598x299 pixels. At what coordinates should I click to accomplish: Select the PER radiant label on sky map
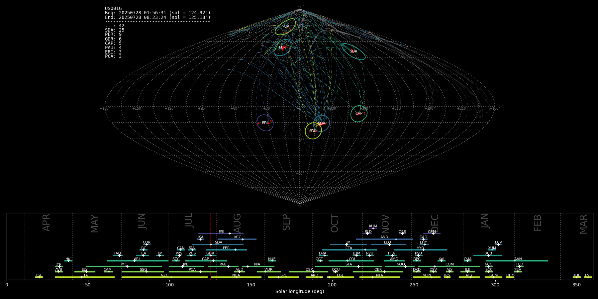(282, 48)
